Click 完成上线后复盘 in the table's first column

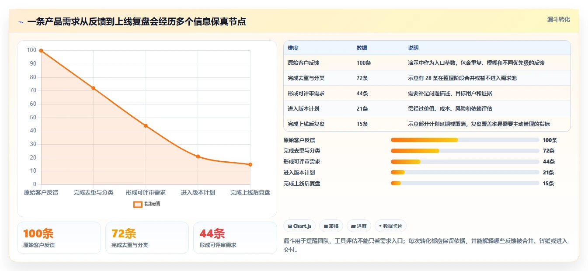click(x=306, y=124)
